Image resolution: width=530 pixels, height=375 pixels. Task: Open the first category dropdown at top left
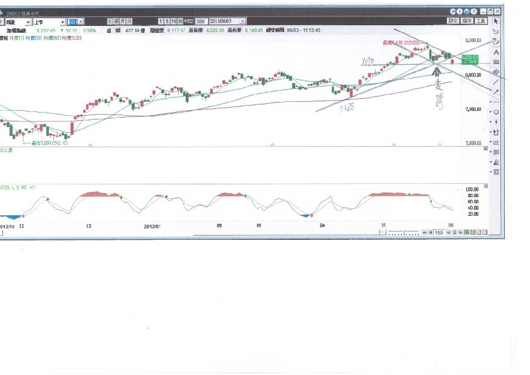pos(28,22)
